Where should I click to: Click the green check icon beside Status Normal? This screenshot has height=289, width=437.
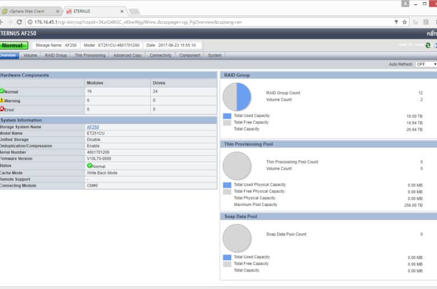[90, 166]
